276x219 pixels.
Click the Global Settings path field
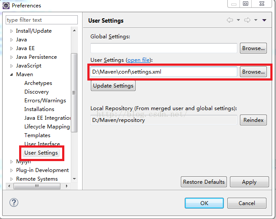[x=164, y=48]
